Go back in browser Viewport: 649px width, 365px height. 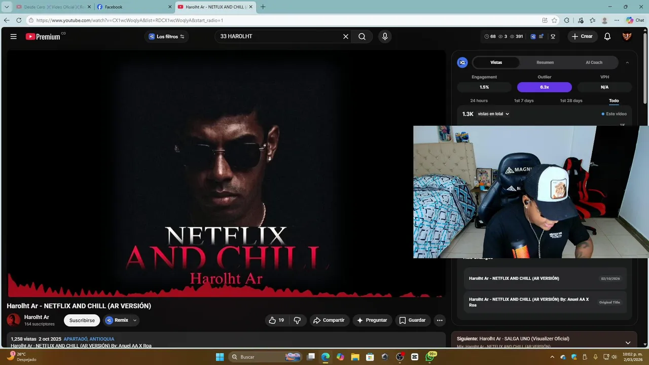pyautogui.click(x=7, y=20)
